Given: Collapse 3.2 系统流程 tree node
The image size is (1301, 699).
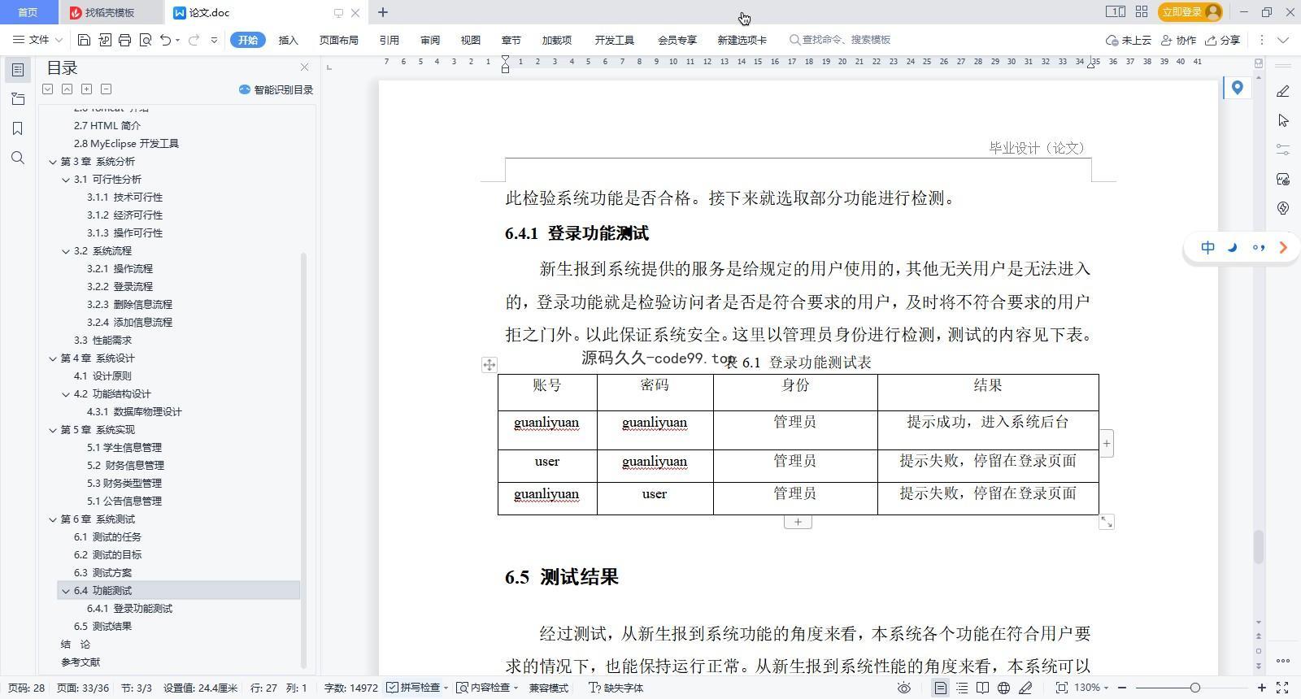Looking at the screenshot, I should tap(66, 251).
